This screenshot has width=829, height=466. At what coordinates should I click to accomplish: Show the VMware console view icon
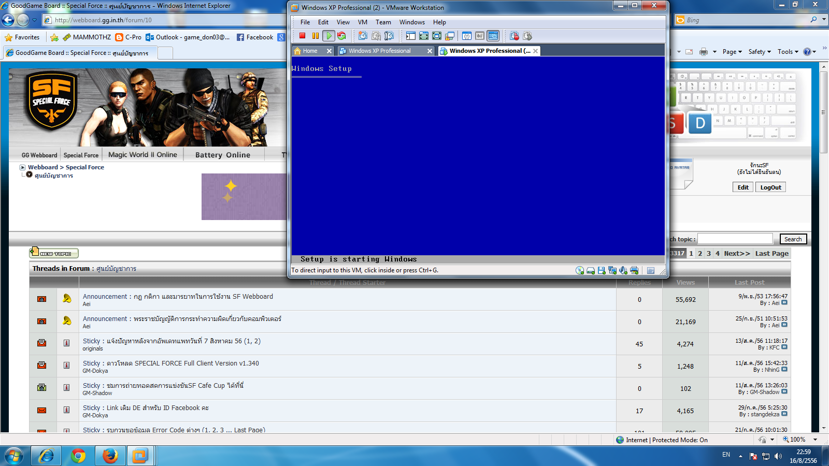click(x=493, y=36)
